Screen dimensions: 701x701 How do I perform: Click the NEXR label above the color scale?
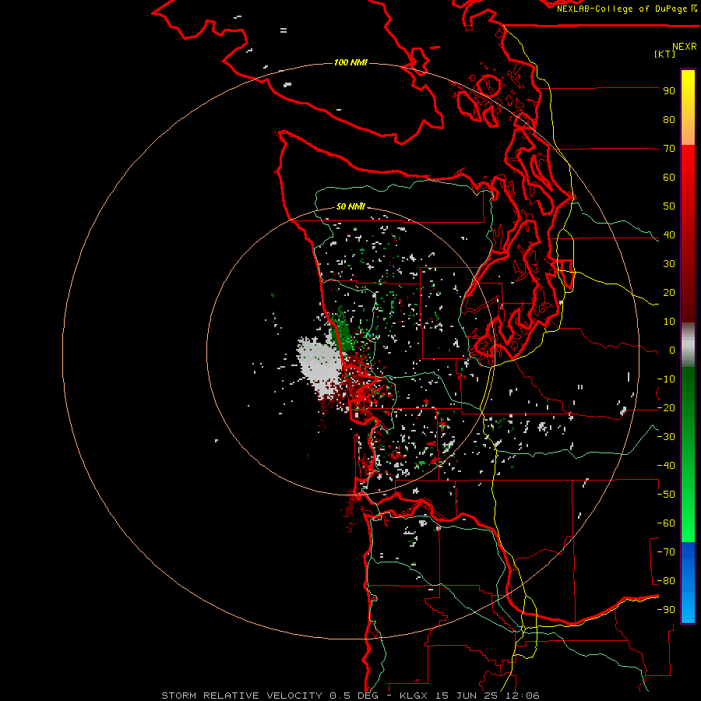point(685,47)
